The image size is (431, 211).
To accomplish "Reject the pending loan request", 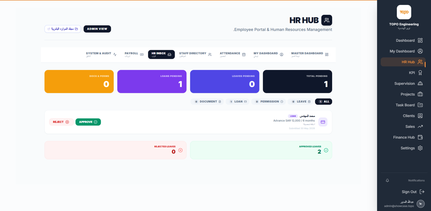I will 61,122.
